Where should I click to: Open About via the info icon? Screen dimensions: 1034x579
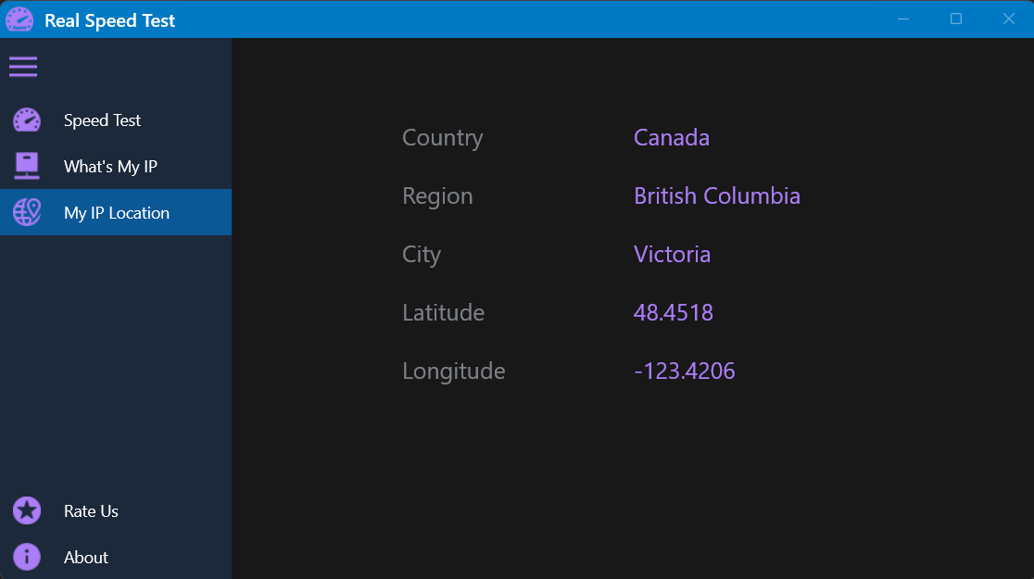coord(26,557)
